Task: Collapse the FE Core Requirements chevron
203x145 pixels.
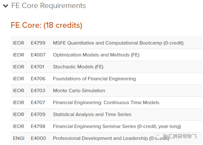Action: pyautogui.click(x=5, y=6)
